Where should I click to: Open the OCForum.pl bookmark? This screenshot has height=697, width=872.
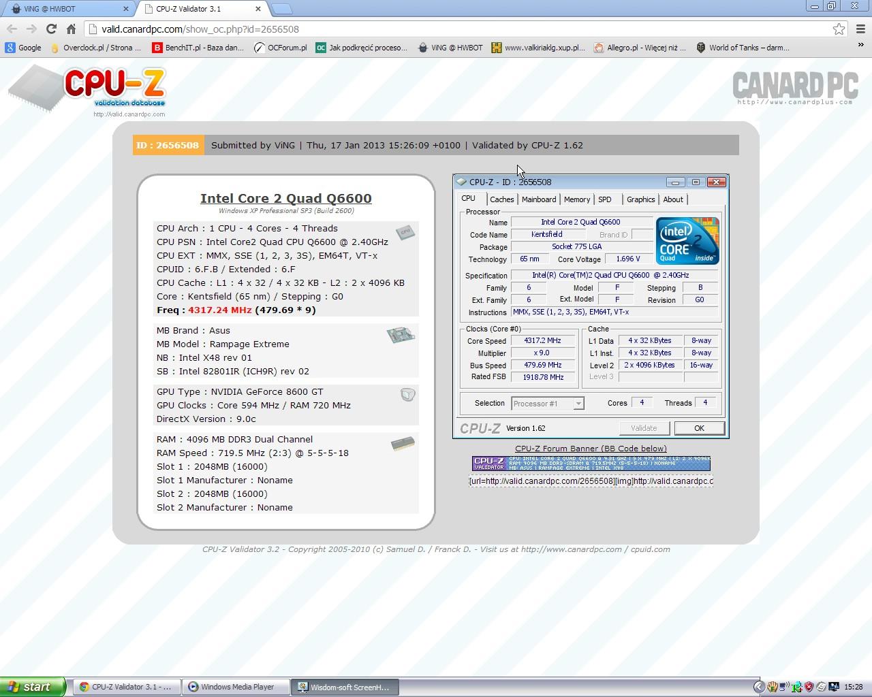point(280,48)
